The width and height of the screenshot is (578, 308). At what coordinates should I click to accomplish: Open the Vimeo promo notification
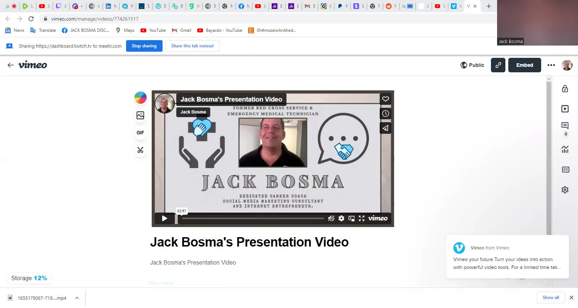coord(508,257)
